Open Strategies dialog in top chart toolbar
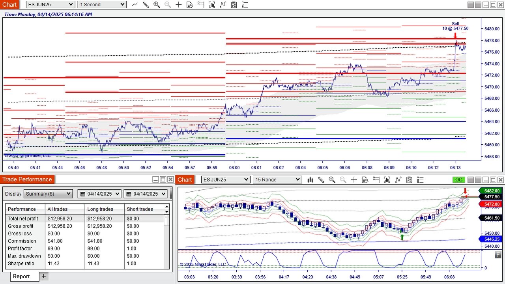The height and width of the screenshot is (284, 505). click(x=234, y=5)
